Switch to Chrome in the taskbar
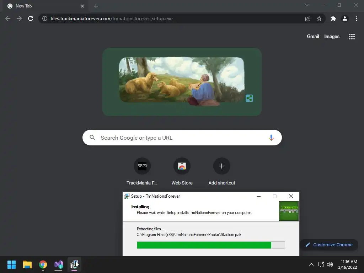Image resolution: width=364 pixels, height=273 pixels. tap(43, 264)
